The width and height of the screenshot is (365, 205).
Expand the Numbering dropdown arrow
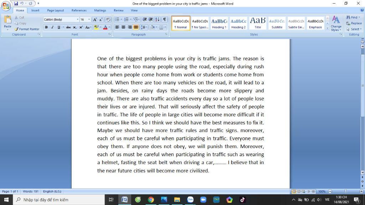[130, 20]
